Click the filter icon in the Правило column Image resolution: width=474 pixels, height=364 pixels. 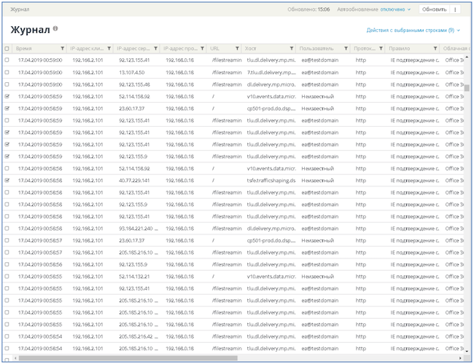pos(435,49)
